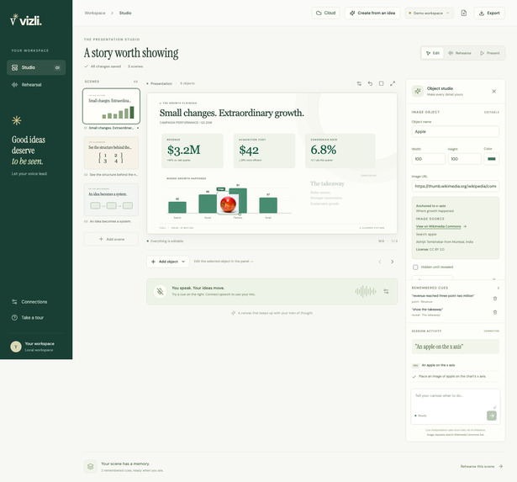Switch to Rehearse mode tab

[460, 53]
